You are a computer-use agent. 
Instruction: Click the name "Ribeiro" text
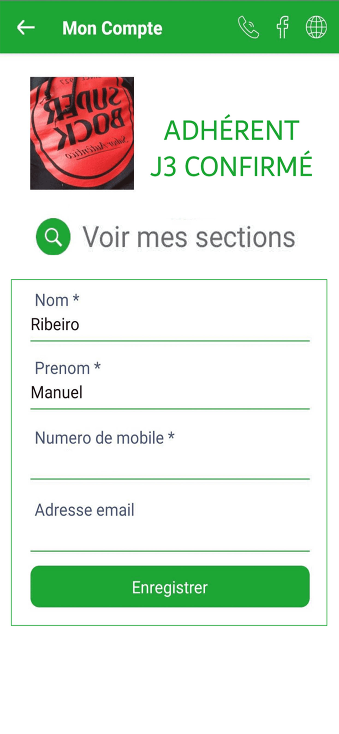pos(55,325)
